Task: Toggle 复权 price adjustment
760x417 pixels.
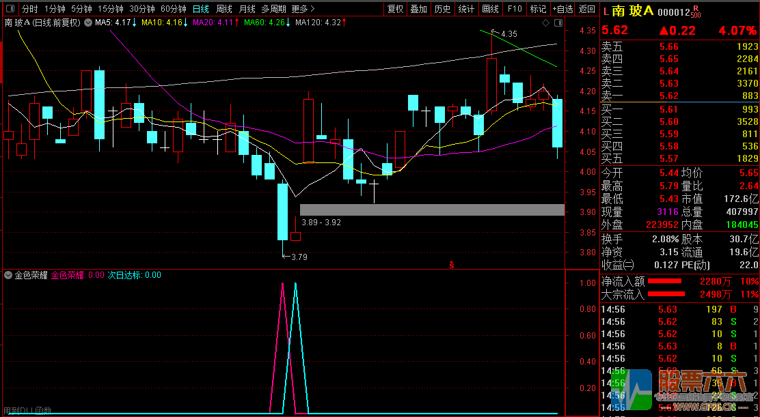Action: point(396,10)
